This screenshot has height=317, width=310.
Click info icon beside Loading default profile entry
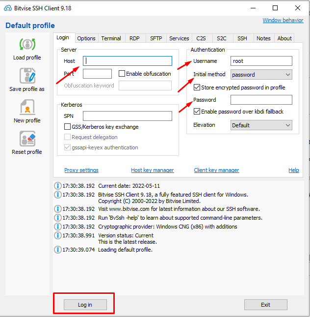tap(58, 250)
